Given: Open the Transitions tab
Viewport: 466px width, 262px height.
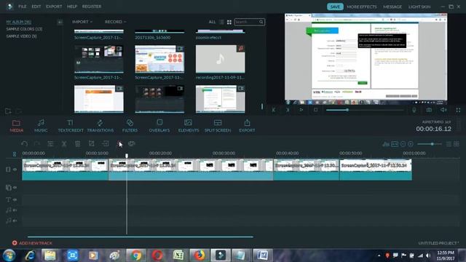Looking at the screenshot, I should pyautogui.click(x=100, y=126).
